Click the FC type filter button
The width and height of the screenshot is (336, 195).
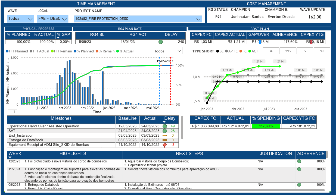coord(305,51)
